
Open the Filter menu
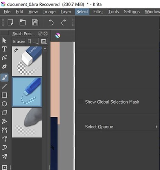(98, 11)
